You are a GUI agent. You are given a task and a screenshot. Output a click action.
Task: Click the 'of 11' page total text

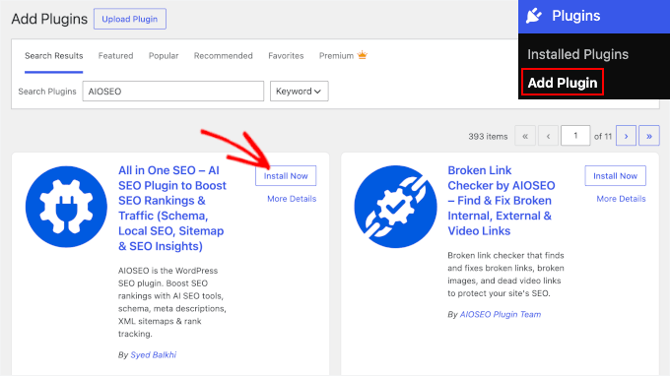click(603, 137)
